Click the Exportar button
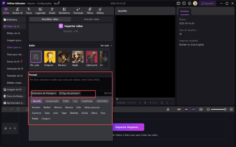 tap(207, 3)
